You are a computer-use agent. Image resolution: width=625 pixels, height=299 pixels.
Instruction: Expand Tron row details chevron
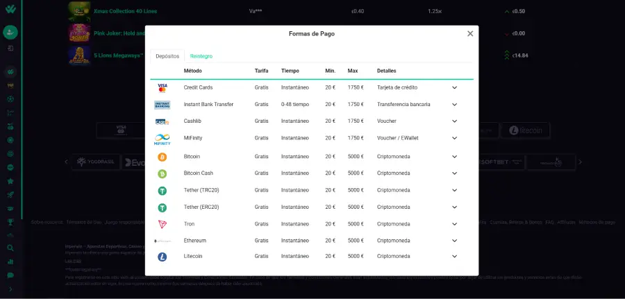tap(454, 224)
